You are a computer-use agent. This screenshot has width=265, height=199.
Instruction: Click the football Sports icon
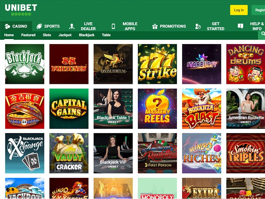click(x=39, y=26)
